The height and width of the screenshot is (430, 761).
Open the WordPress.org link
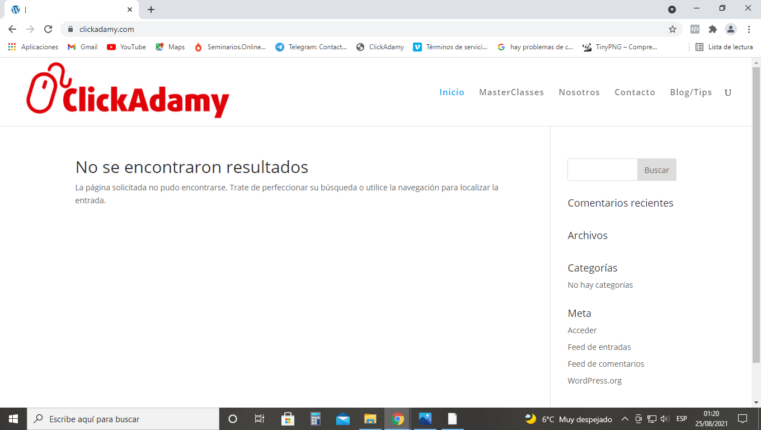pyautogui.click(x=595, y=381)
